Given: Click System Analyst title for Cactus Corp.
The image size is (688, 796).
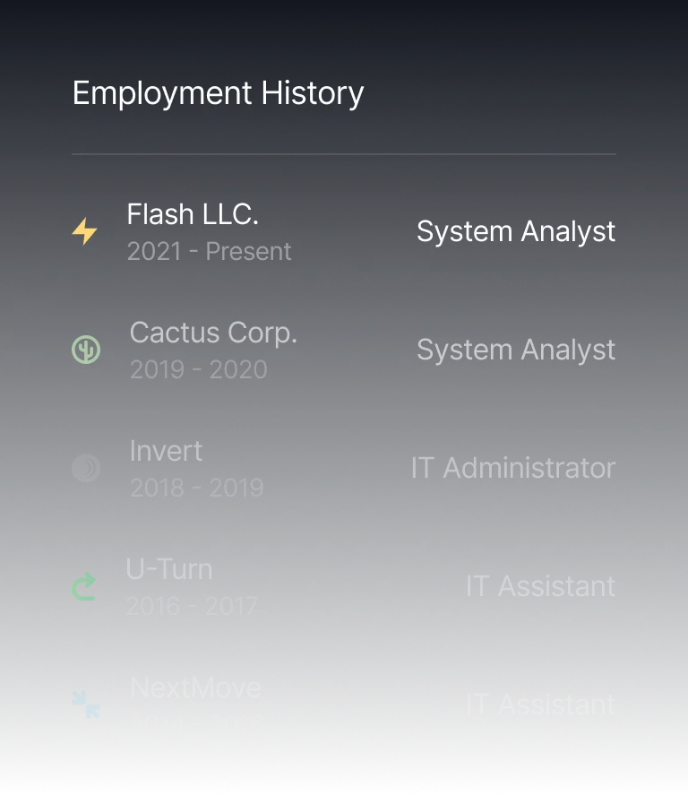Looking at the screenshot, I should coord(516,350).
